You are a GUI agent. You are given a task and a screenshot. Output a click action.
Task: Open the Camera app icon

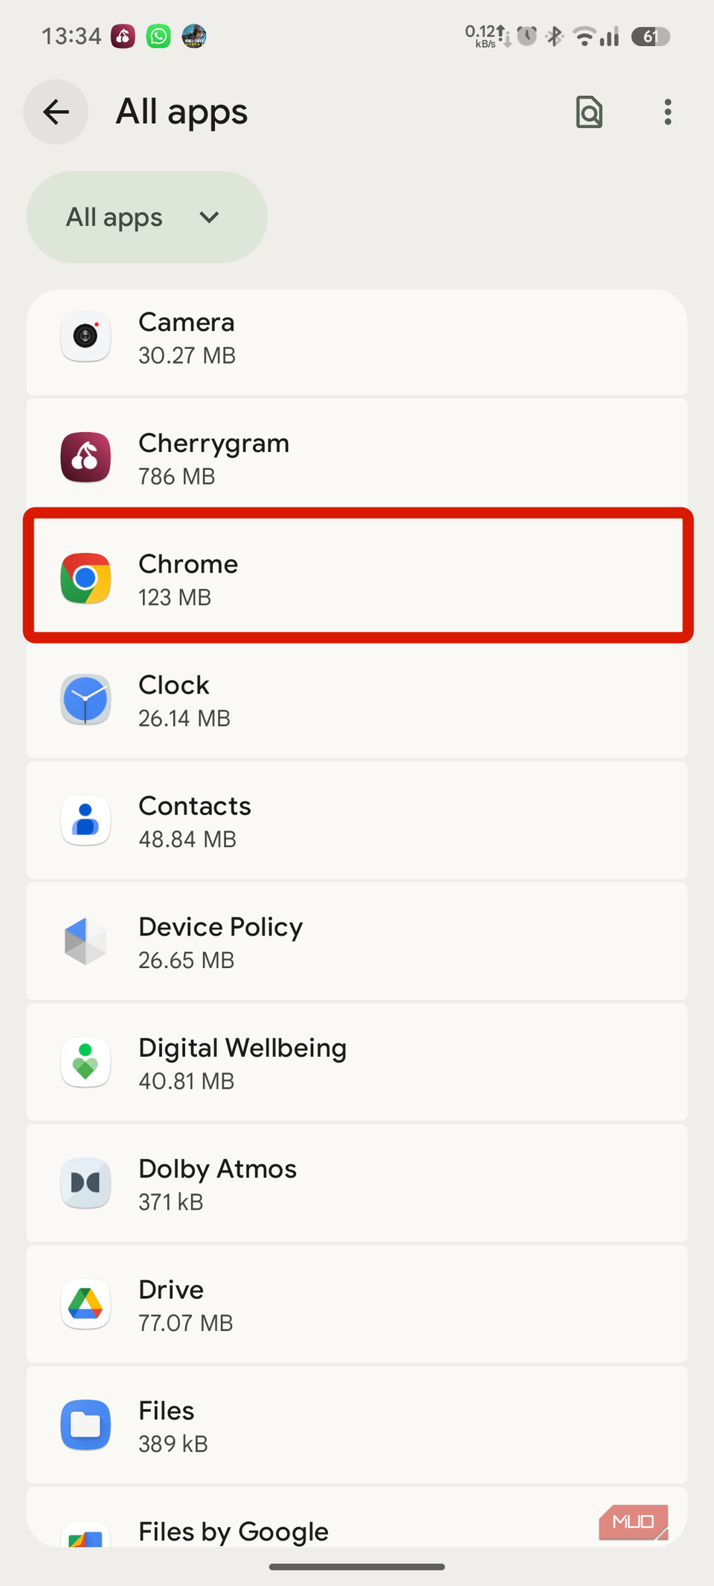click(x=86, y=337)
